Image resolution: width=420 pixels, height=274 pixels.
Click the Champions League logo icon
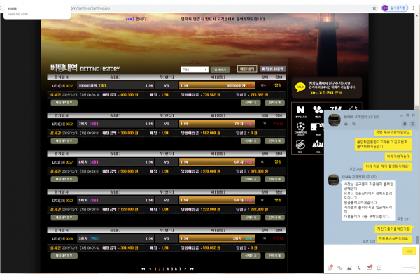(300, 129)
